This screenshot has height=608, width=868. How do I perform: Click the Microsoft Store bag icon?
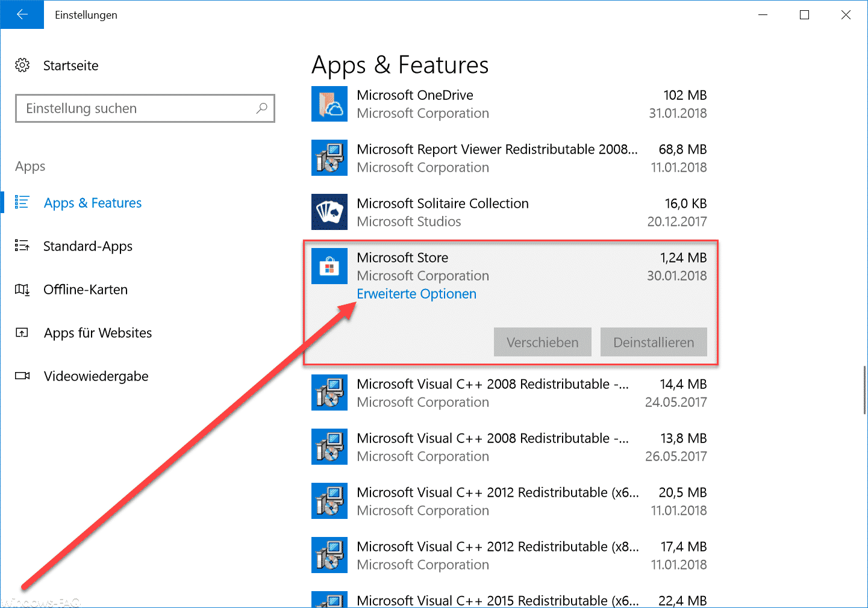pyautogui.click(x=329, y=266)
